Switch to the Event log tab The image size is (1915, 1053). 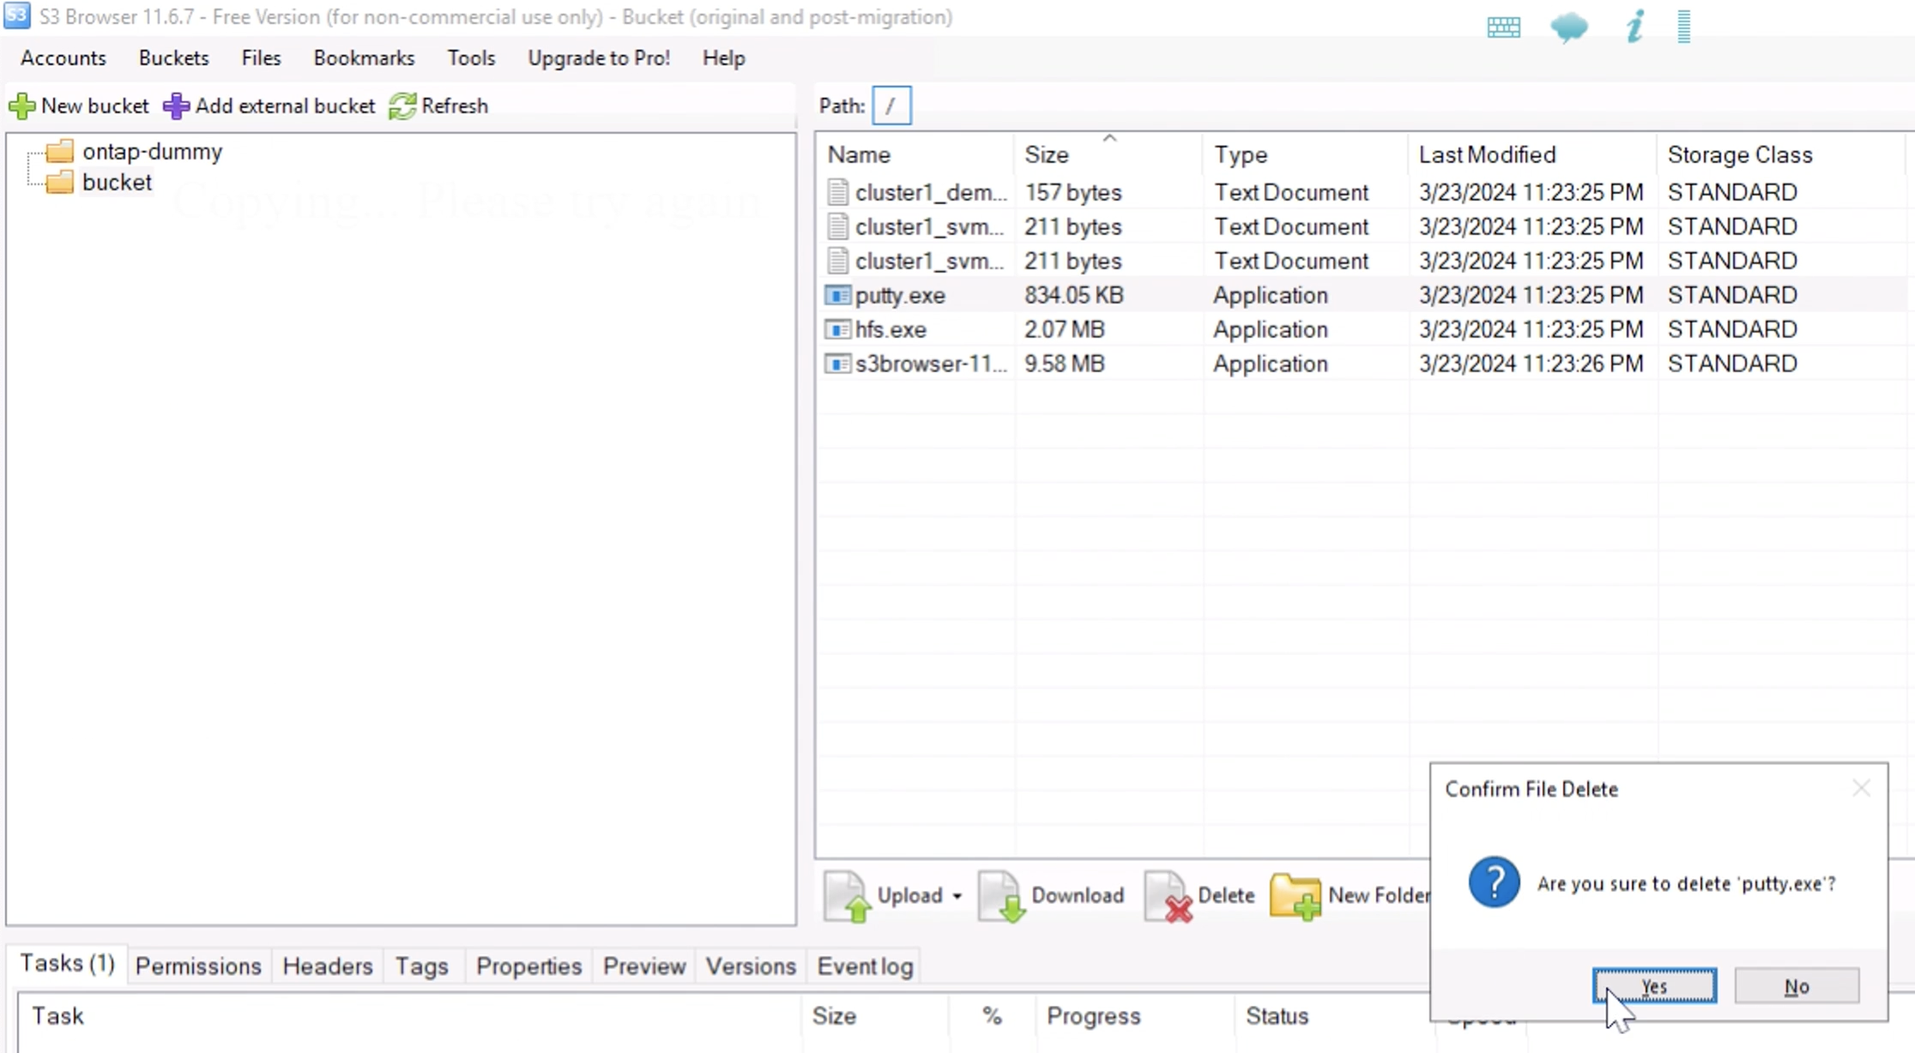pyautogui.click(x=866, y=966)
